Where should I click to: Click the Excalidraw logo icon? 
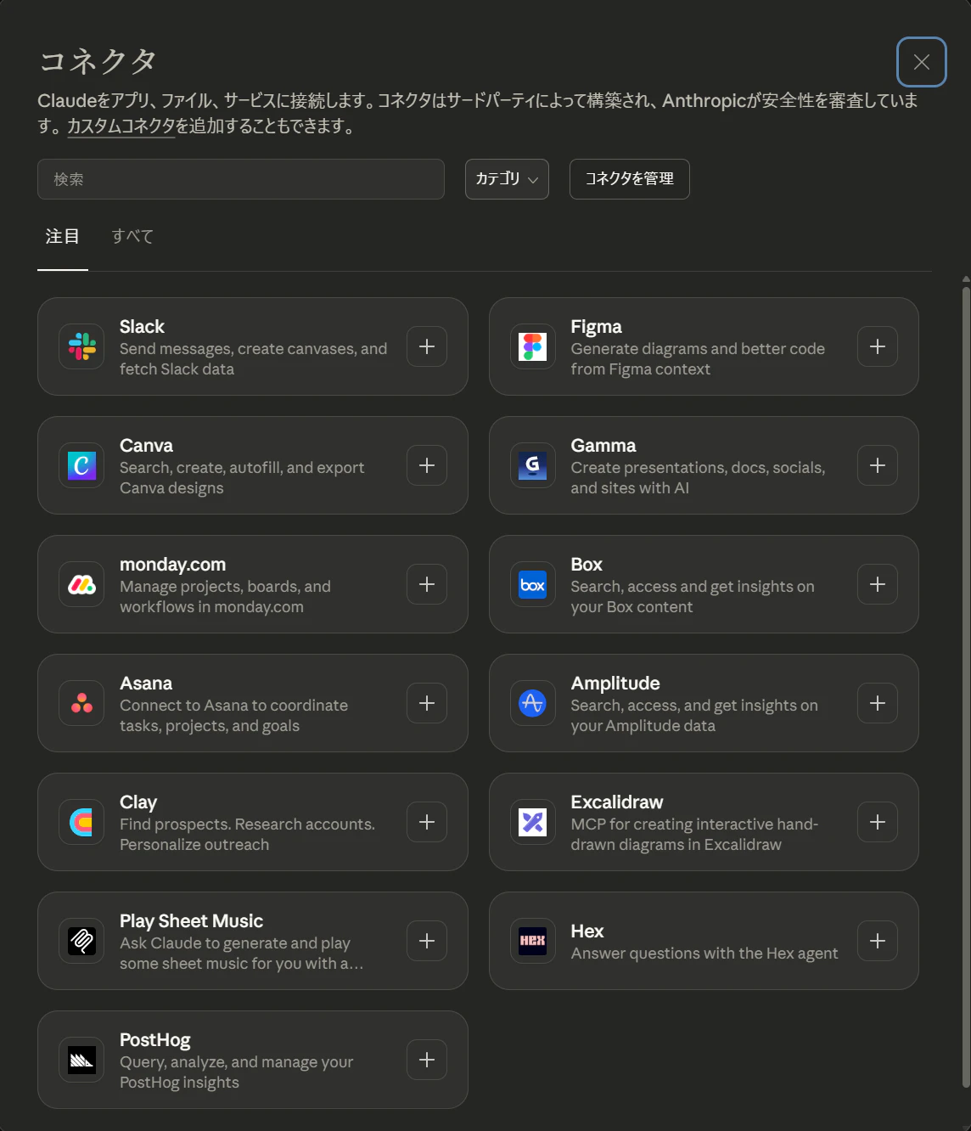(533, 822)
